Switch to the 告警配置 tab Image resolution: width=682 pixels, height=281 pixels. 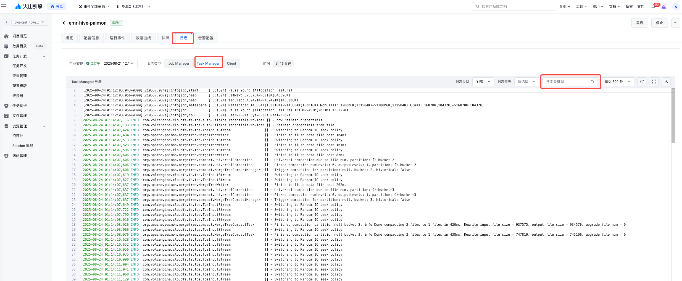[206, 38]
